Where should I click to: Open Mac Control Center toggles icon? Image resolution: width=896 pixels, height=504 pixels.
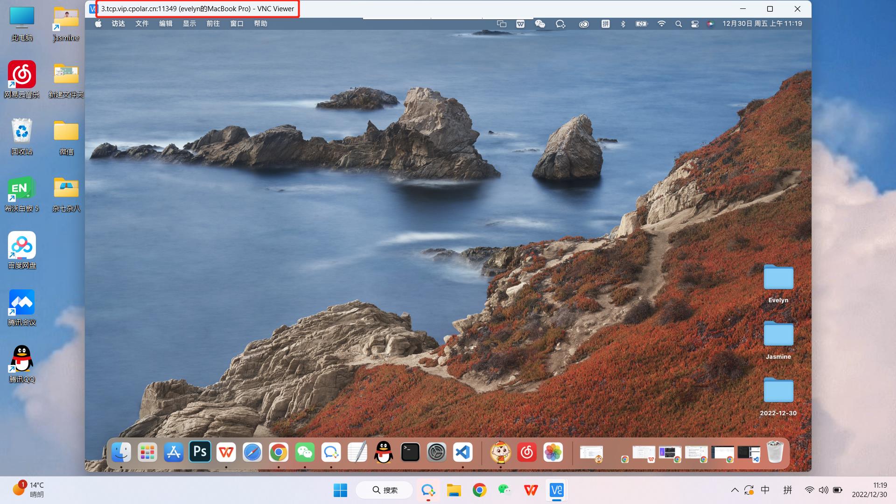tap(694, 24)
